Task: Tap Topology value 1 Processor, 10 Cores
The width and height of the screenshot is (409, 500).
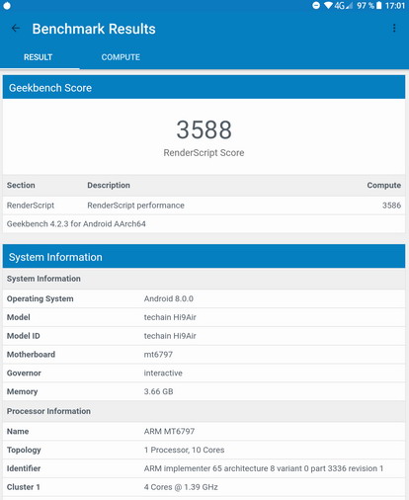Action: point(184,450)
